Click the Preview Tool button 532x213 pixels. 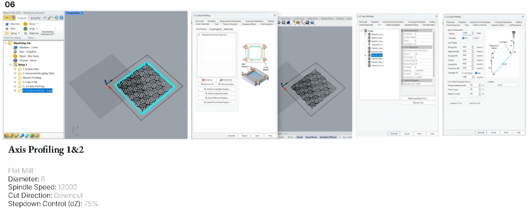(x=419, y=103)
